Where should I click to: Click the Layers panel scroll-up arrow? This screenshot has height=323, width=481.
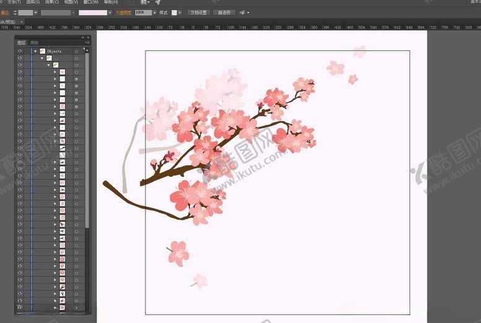coord(87,50)
